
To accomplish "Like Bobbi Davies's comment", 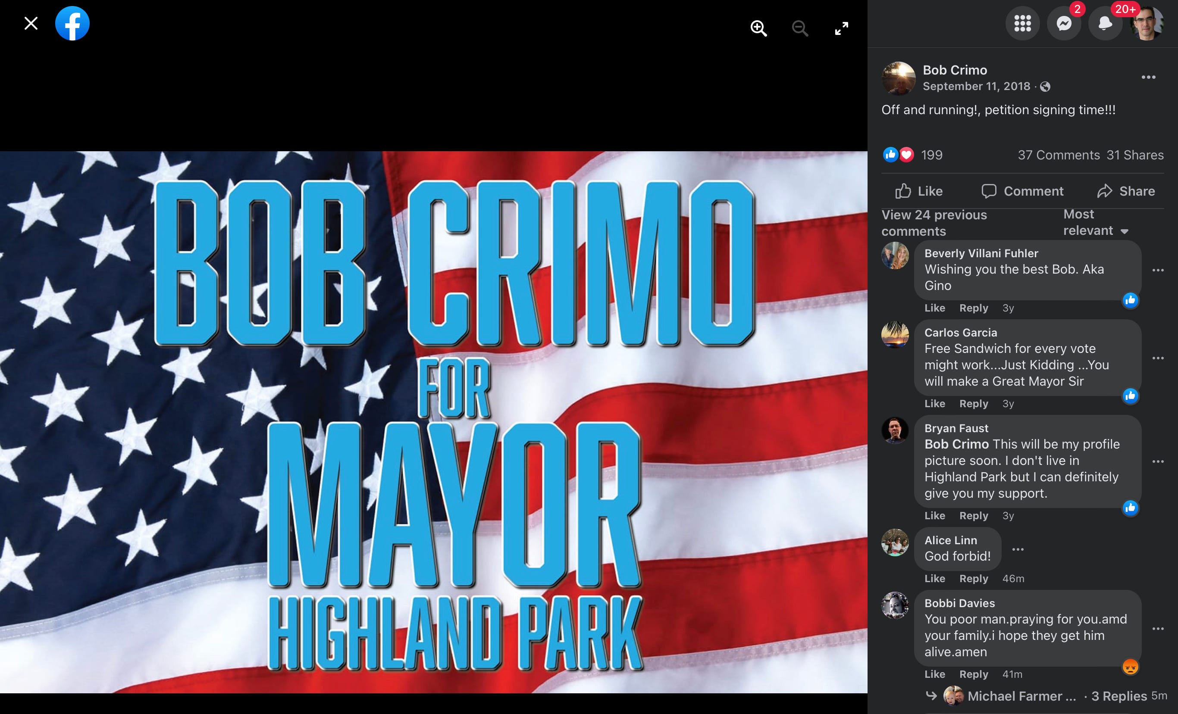I will (x=935, y=674).
